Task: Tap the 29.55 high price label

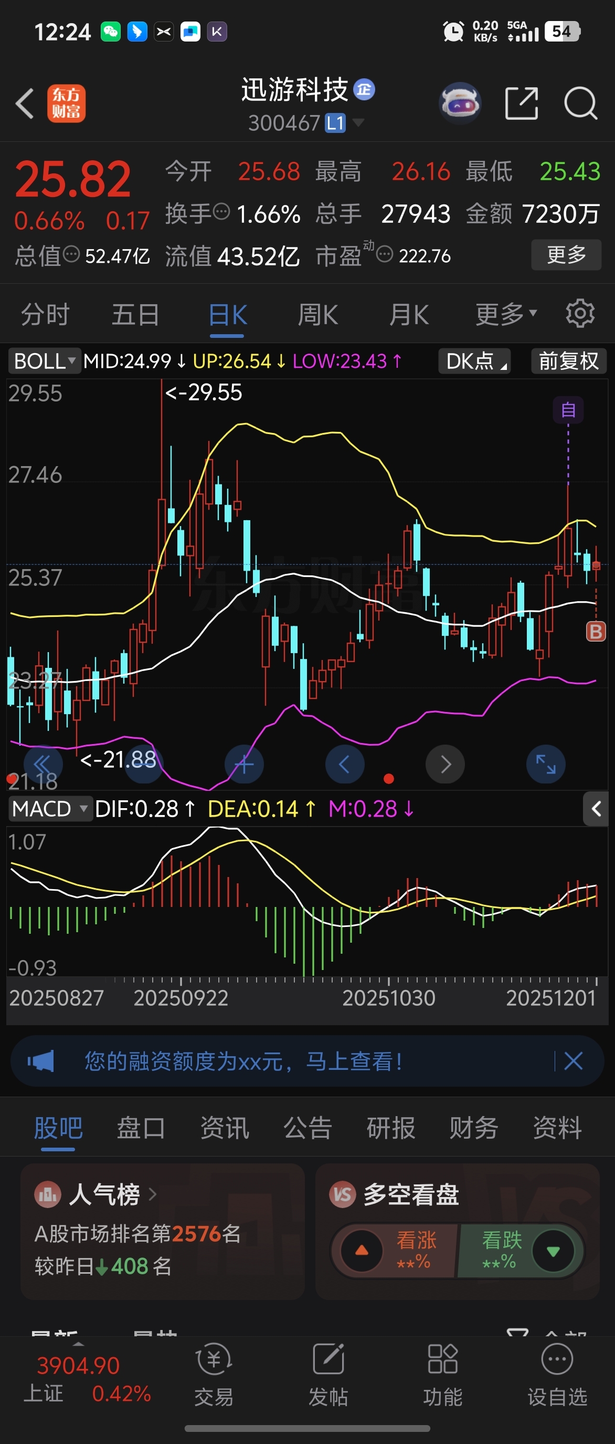Action: coord(204,393)
